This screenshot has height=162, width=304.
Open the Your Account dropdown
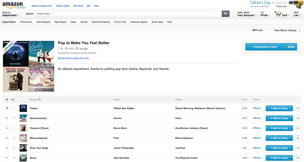point(247,14)
